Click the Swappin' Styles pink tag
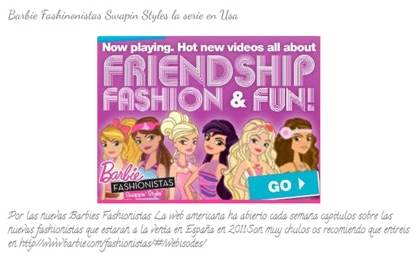This screenshot has width=419, height=256. tap(144, 194)
